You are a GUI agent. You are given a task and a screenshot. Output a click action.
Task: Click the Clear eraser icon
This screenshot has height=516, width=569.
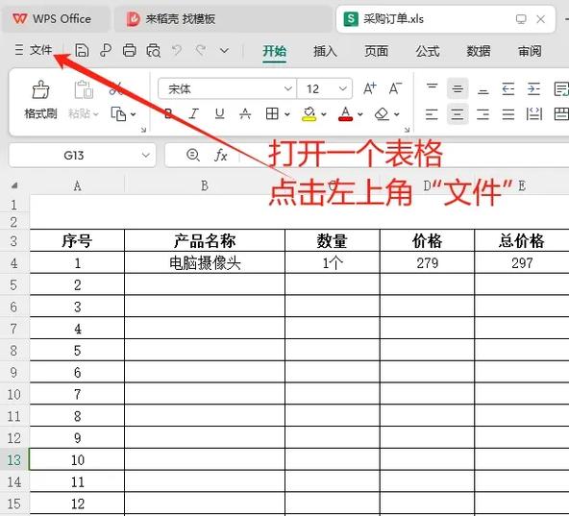tap(382, 114)
